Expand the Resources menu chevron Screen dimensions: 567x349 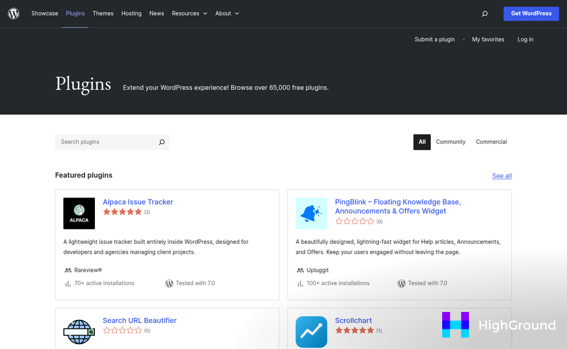coord(205,14)
